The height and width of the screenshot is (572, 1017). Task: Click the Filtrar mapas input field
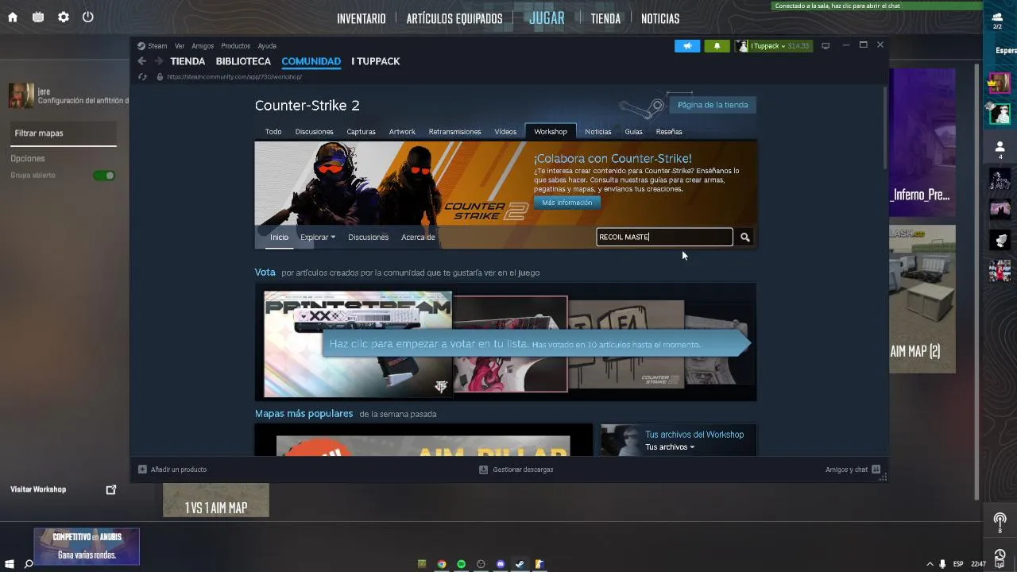pyautogui.click(x=64, y=133)
